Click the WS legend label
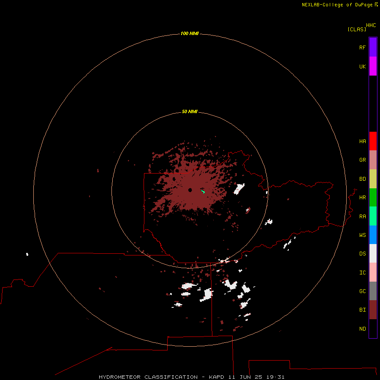The height and width of the screenshot is (380, 380). [x=362, y=235]
